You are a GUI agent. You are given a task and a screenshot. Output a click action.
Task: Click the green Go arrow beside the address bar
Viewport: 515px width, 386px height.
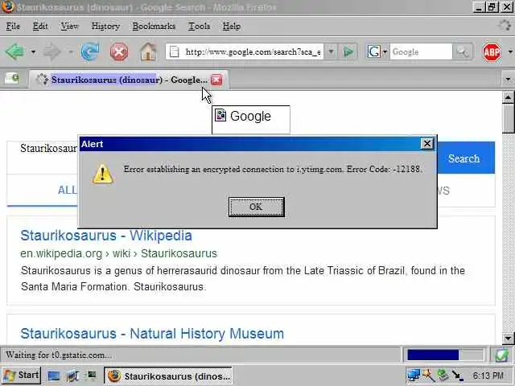[x=348, y=51]
